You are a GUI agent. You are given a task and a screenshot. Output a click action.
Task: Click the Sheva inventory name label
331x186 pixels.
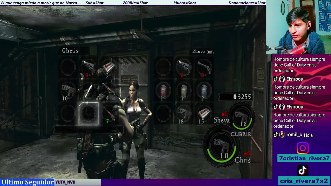coord(199,52)
